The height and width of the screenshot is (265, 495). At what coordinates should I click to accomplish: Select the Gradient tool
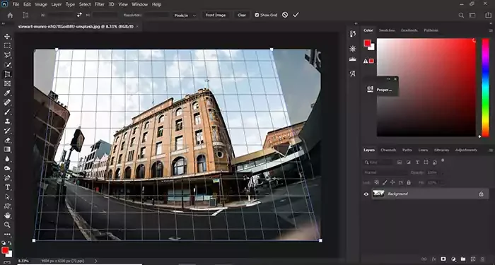coord(7,150)
